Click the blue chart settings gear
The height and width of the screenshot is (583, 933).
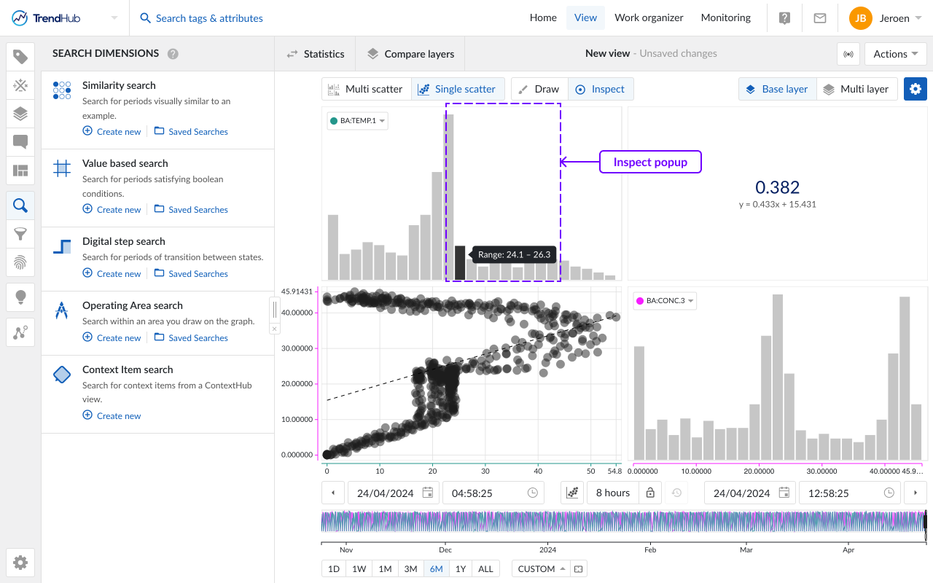(x=916, y=89)
